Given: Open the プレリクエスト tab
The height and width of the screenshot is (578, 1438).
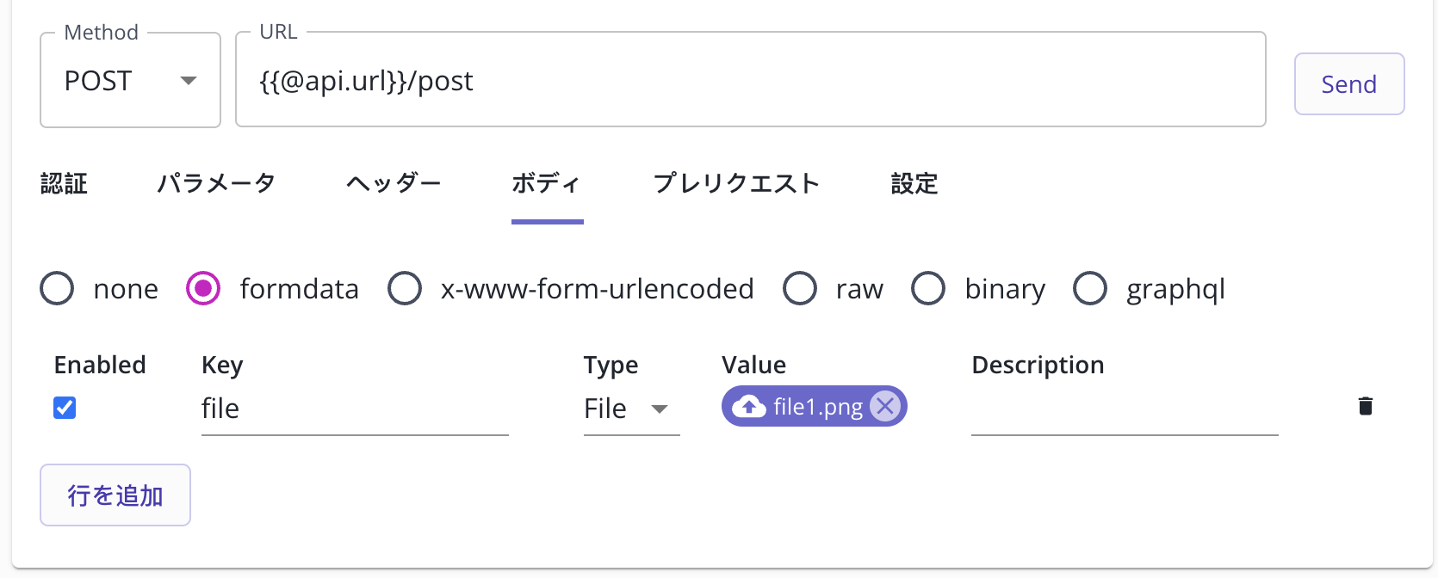Looking at the screenshot, I should tap(736, 183).
